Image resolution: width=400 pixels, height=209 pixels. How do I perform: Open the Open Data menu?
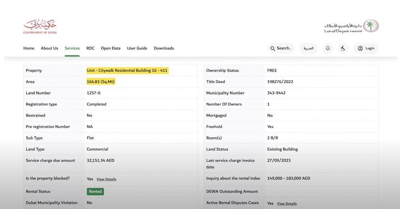tap(110, 48)
